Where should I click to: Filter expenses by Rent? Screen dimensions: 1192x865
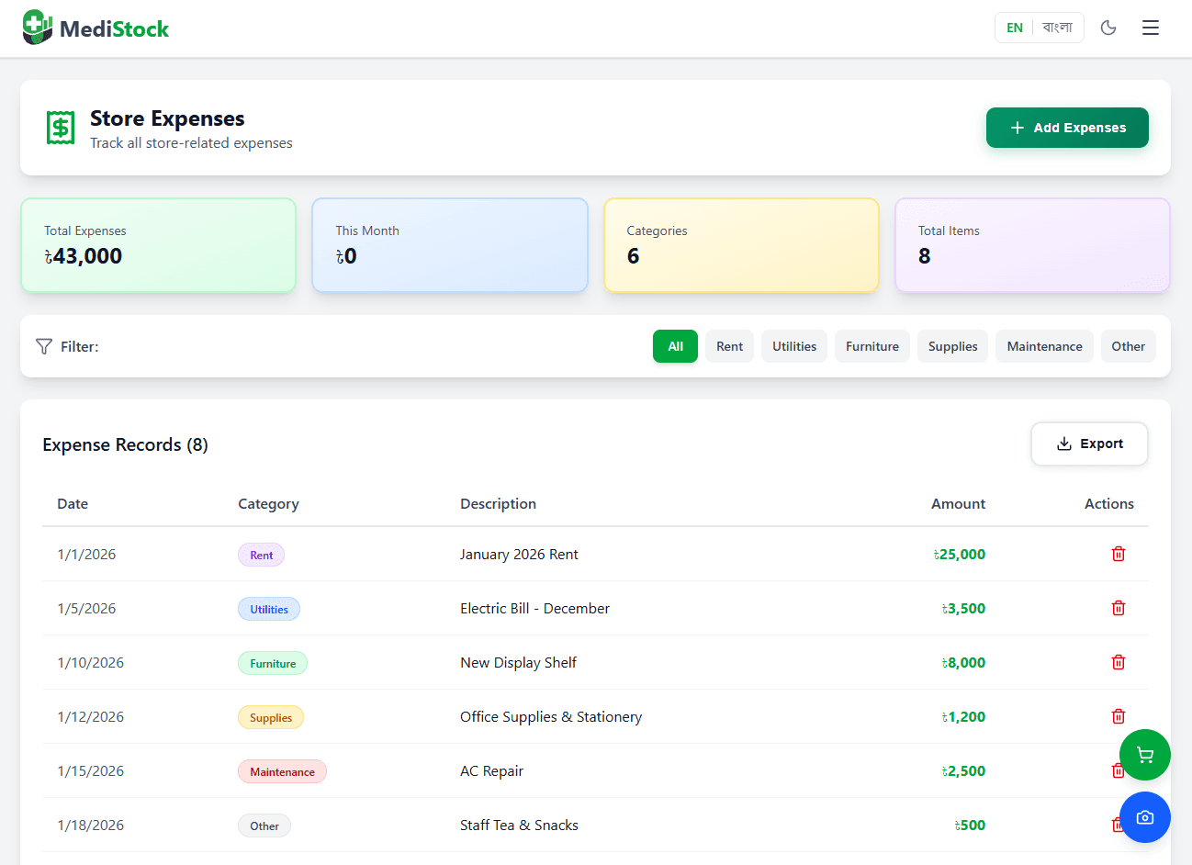pyautogui.click(x=729, y=346)
